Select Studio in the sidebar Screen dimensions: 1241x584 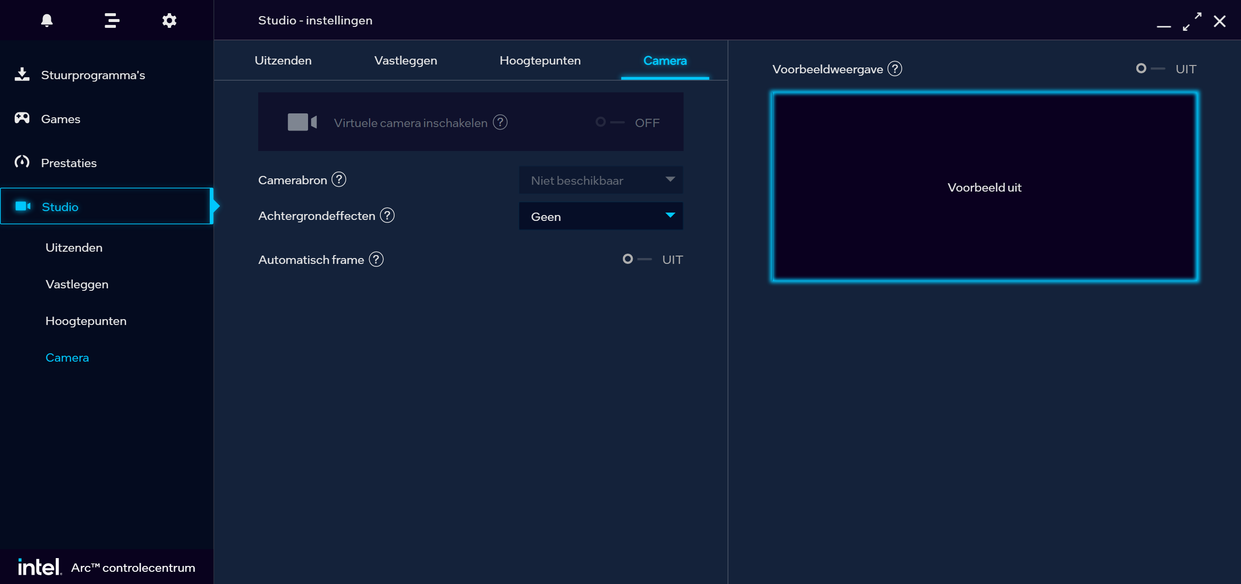pos(107,206)
